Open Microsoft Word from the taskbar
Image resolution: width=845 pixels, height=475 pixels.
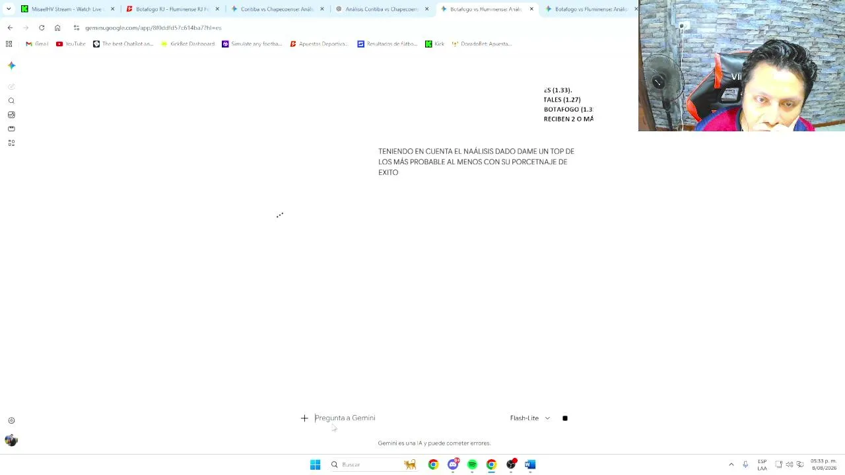pyautogui.click(x=530, y=464)
